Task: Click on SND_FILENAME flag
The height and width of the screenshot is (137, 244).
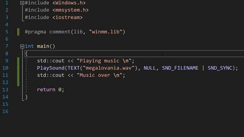Action: [180, 68]
